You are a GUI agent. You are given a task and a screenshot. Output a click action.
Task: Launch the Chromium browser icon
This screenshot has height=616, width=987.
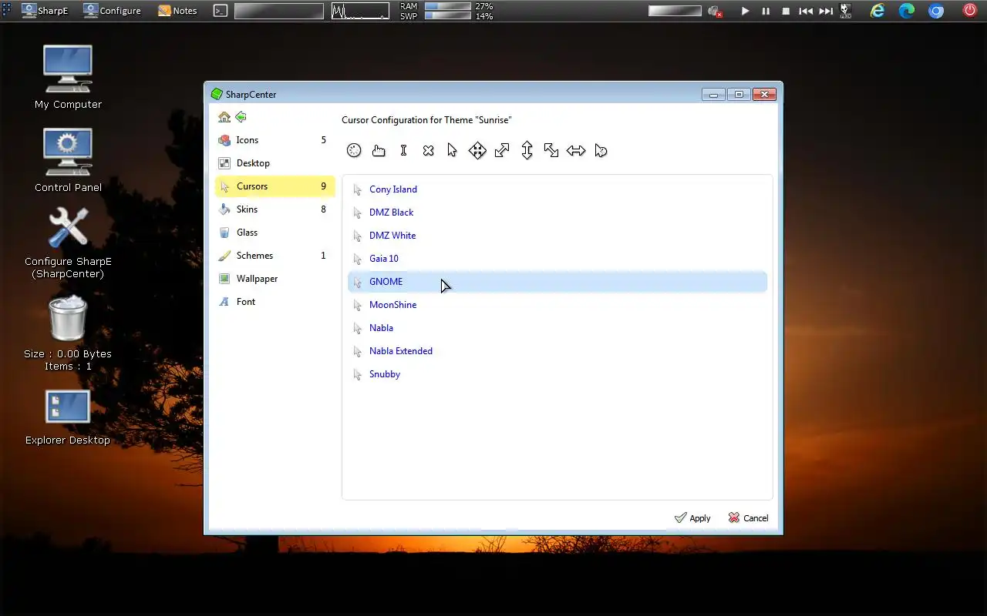(x=936, y=11)
